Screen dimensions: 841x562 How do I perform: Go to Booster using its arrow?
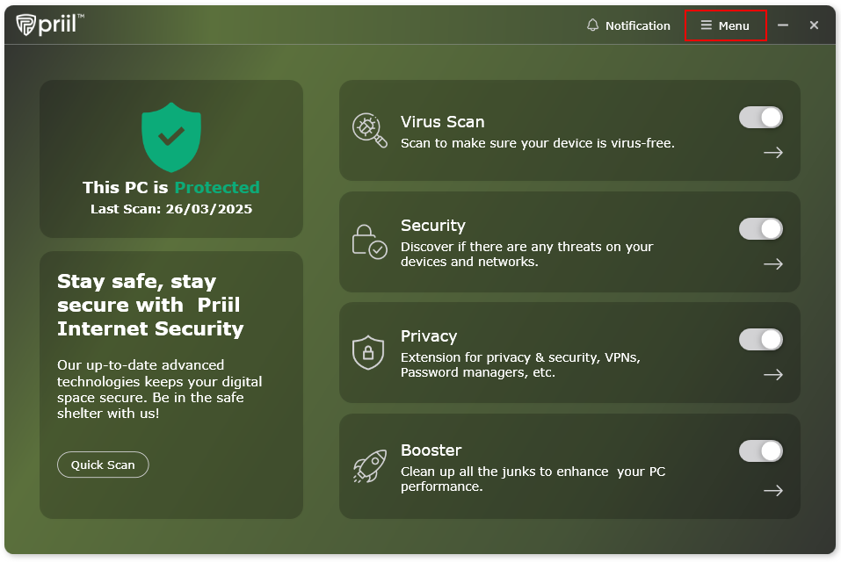[x=773, y=491]
